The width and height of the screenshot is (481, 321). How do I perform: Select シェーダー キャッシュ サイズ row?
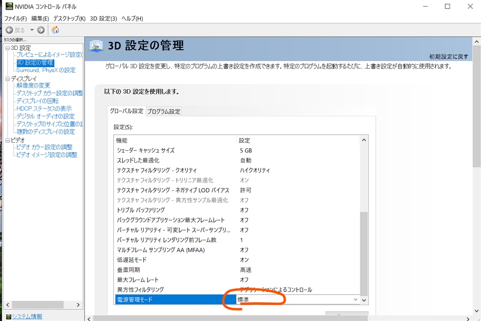tap(237, 151)
